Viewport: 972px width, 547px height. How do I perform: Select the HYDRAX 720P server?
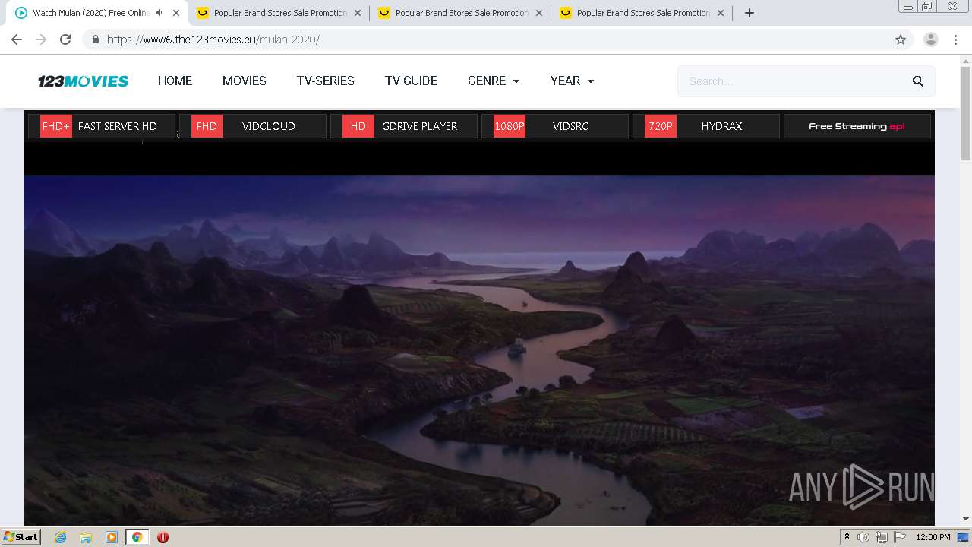pyautogui.click(x=705, y=126)
